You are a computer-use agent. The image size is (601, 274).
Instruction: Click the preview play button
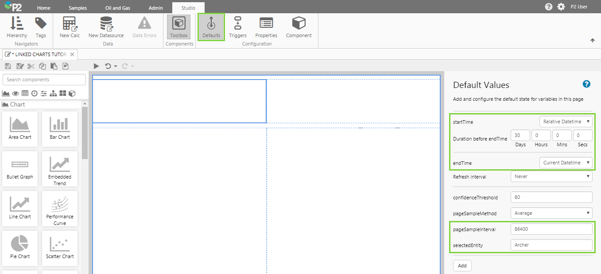(x=96, y=66)
